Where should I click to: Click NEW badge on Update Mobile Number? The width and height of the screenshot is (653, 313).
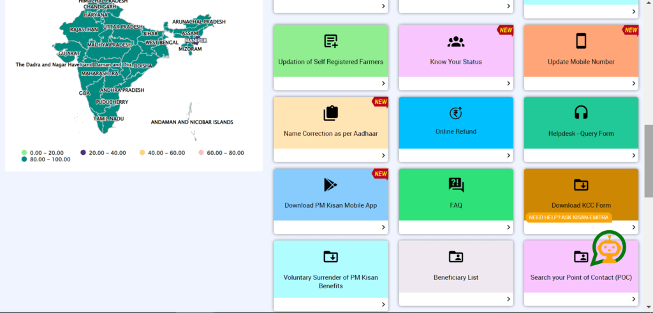[631, 31]
